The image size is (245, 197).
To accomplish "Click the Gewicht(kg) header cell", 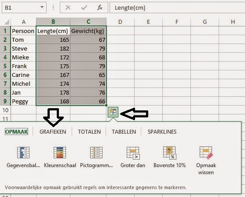I will click(88, 31).
